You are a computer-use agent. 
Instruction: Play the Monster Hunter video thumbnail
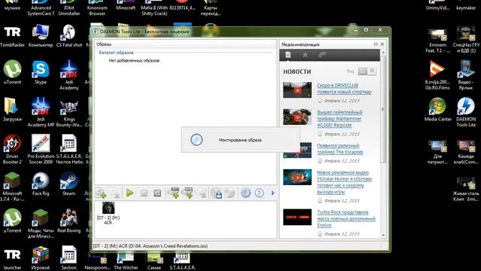coord(298,178)
